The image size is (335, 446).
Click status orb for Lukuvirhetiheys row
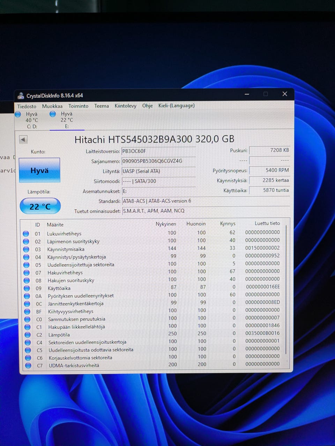pos(26,234)
